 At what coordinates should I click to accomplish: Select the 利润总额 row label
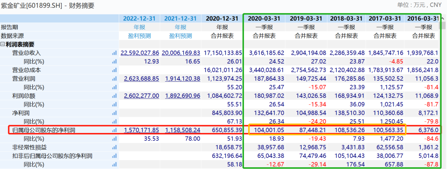pos(24,96)
